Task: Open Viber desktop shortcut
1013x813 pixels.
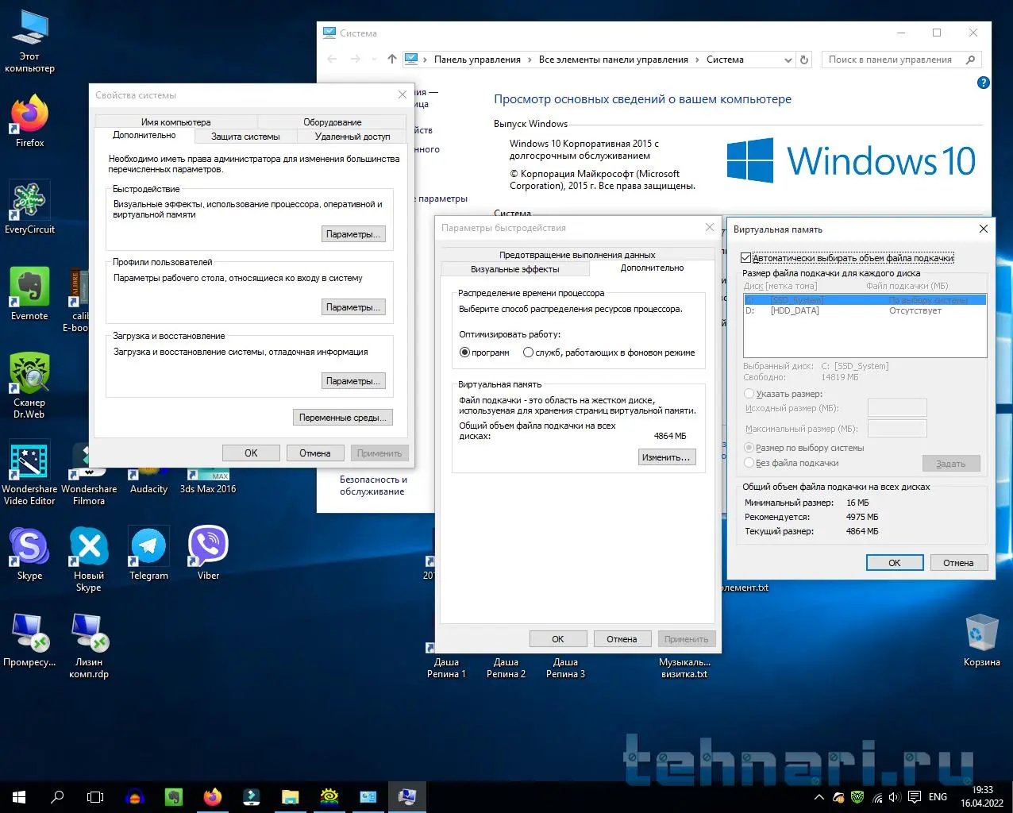Action: coord(208,548)
